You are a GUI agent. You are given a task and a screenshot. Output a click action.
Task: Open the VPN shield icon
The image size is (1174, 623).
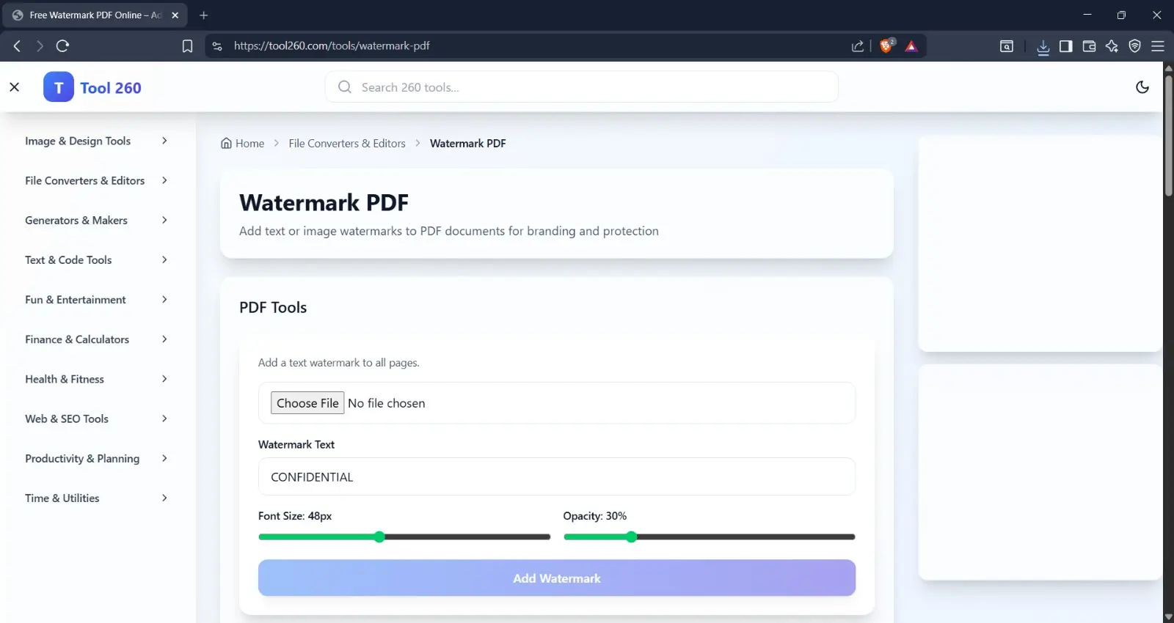[1135, 46]
